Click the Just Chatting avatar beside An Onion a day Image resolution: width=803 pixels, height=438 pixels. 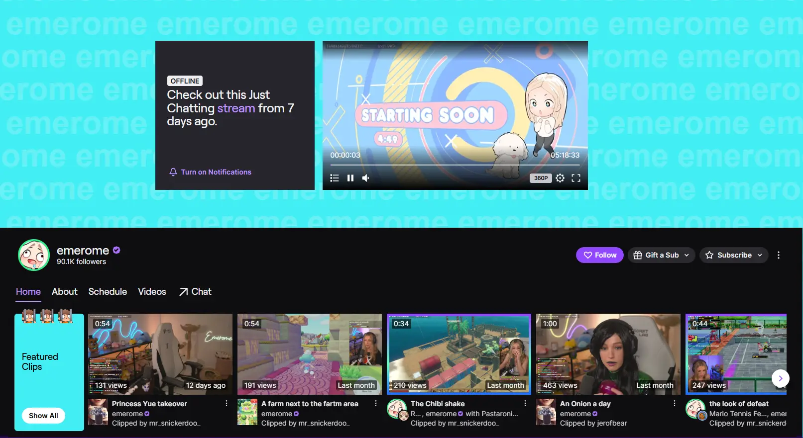(546, 412)
